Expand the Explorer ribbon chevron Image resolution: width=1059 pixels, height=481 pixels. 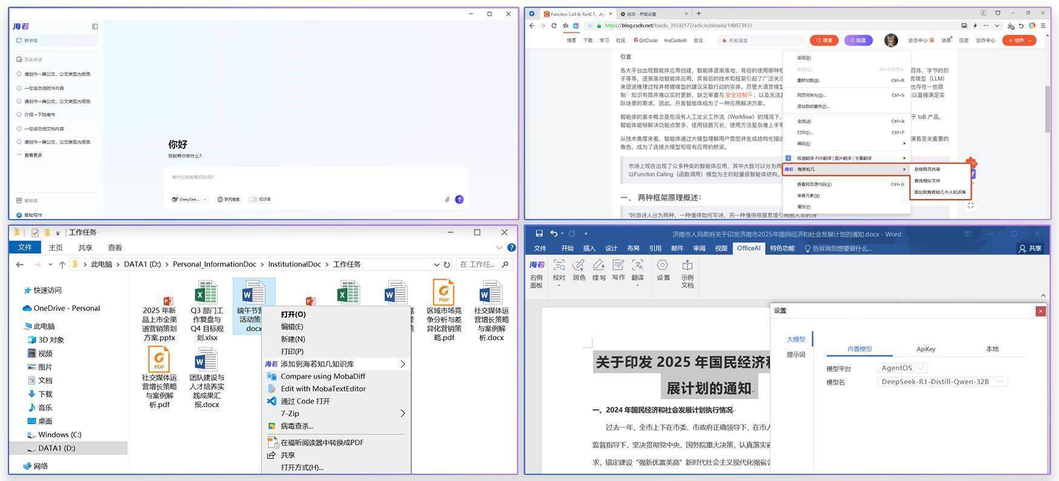(499, 247)
